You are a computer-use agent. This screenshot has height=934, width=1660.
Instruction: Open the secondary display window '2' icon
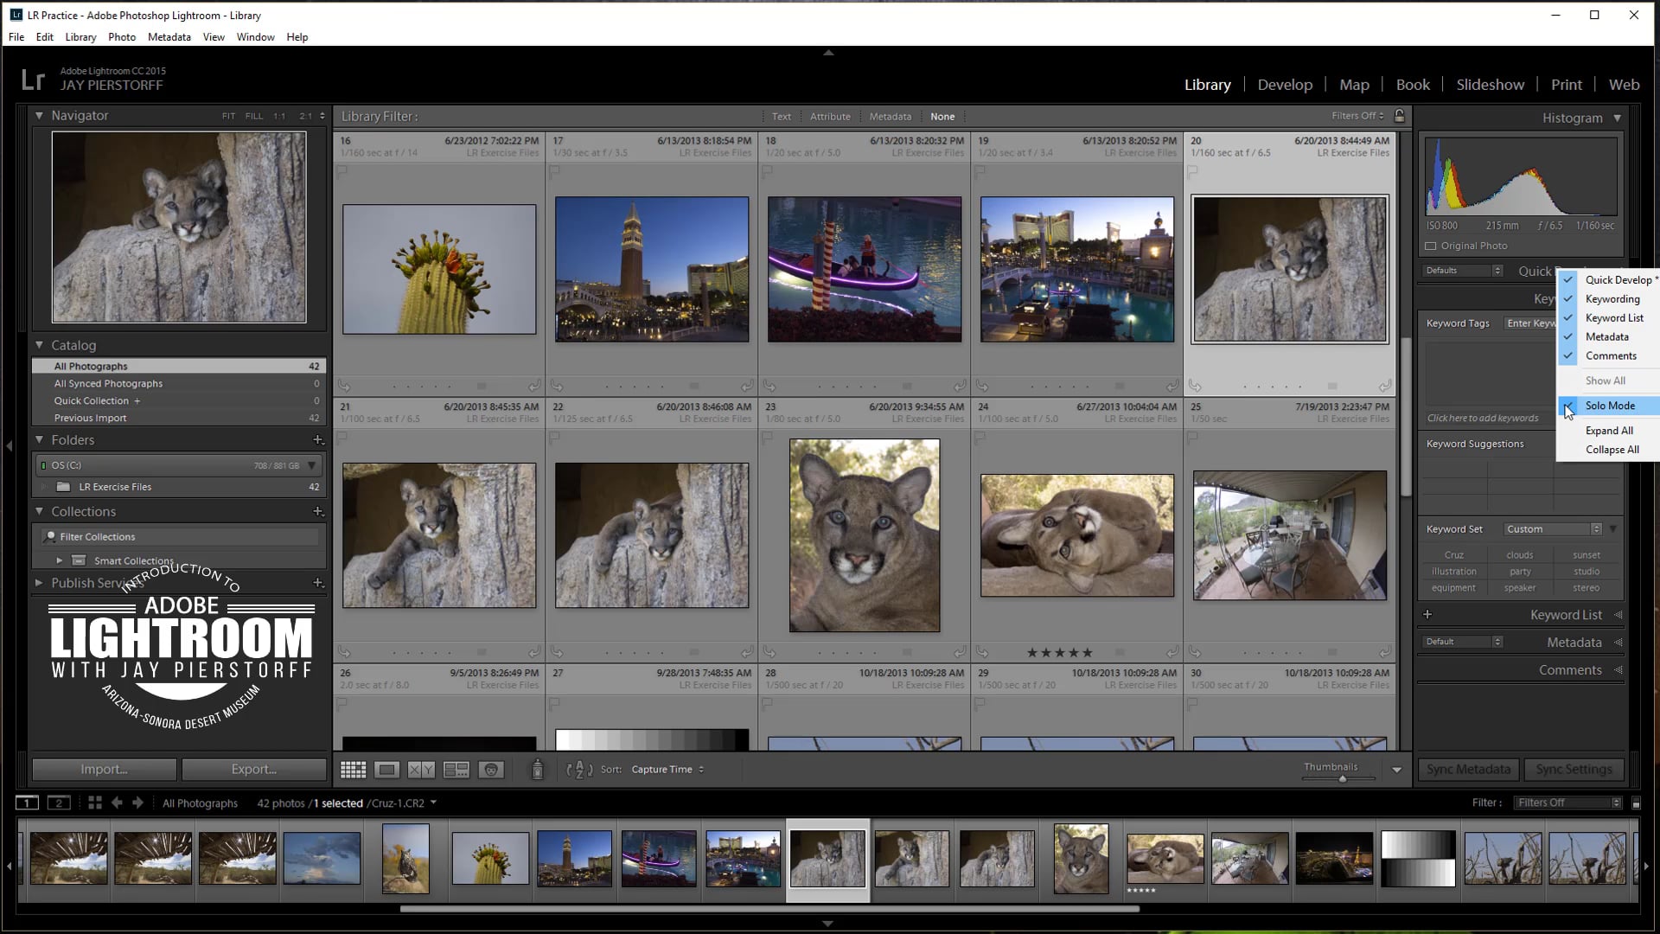click(58, 803)
